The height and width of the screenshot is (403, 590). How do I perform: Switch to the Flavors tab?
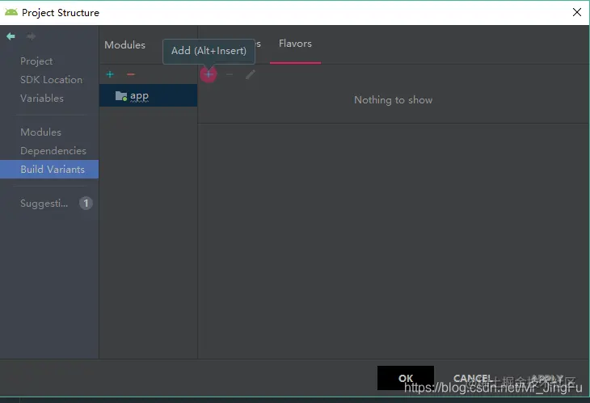pos(295,44)
